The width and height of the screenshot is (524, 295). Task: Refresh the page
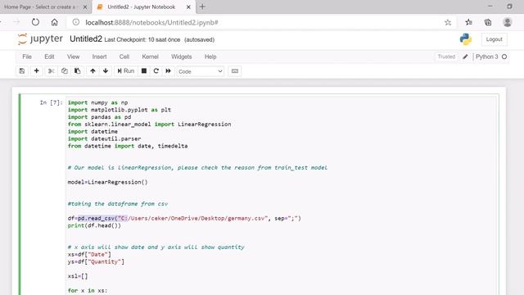point(35,22)
